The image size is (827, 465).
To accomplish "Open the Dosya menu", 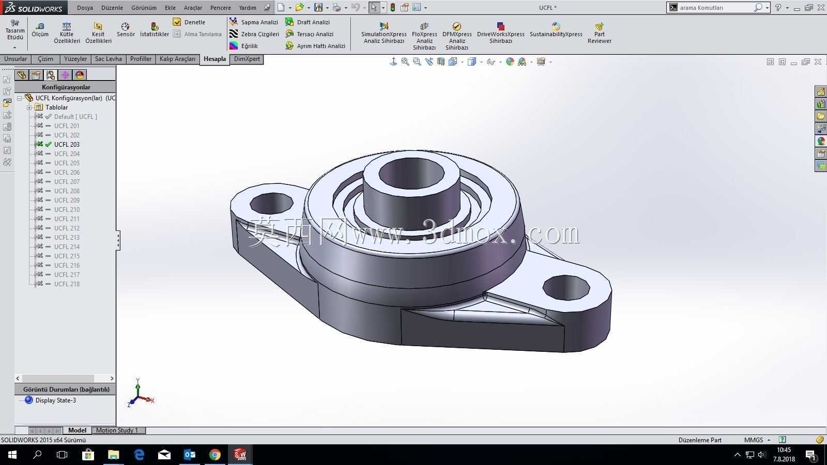I will coord(85,8).
